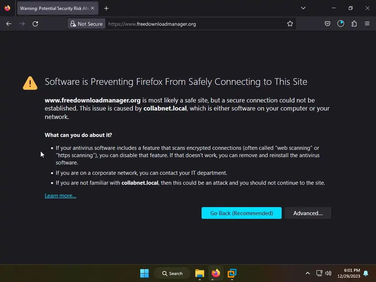Open the Windows Start menu
This screenshot has width=376, height=282.
tap(144, 273)
